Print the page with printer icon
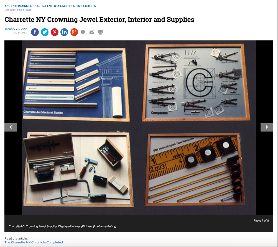This screenshot has width=278, height=247. [100, 32]
